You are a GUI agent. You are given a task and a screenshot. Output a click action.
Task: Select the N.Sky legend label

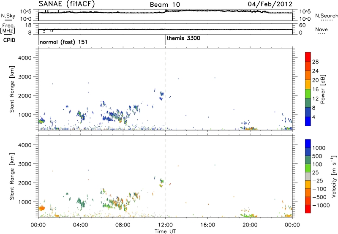8,16
